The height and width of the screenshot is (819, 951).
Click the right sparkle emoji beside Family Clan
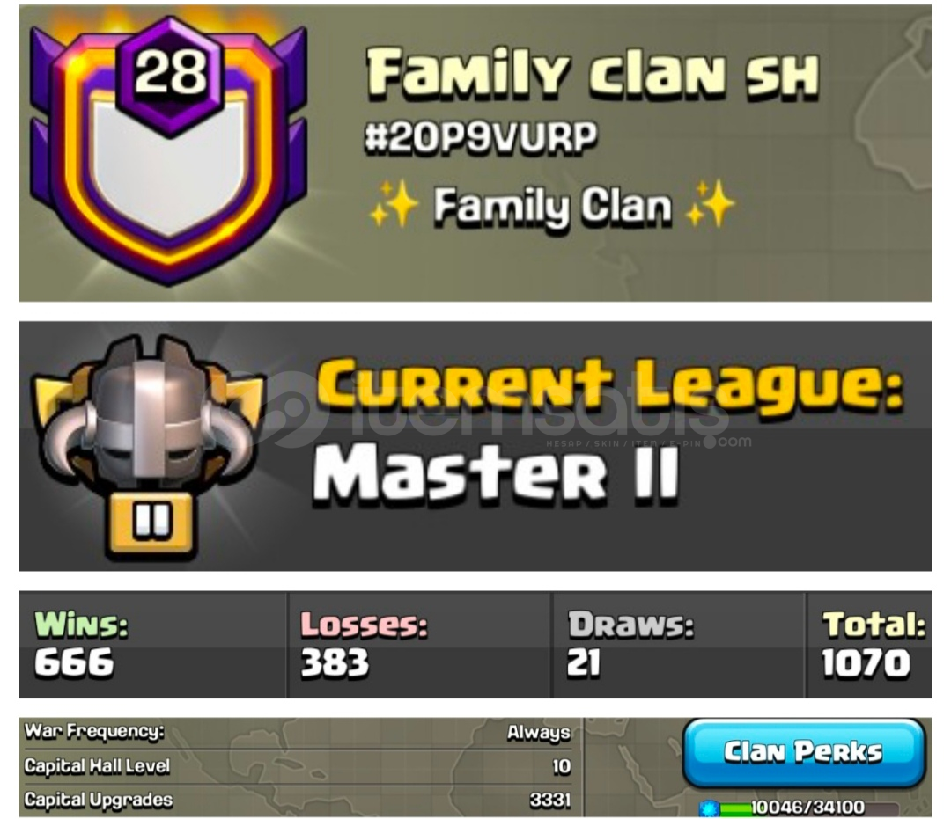(x=709, y=203)
